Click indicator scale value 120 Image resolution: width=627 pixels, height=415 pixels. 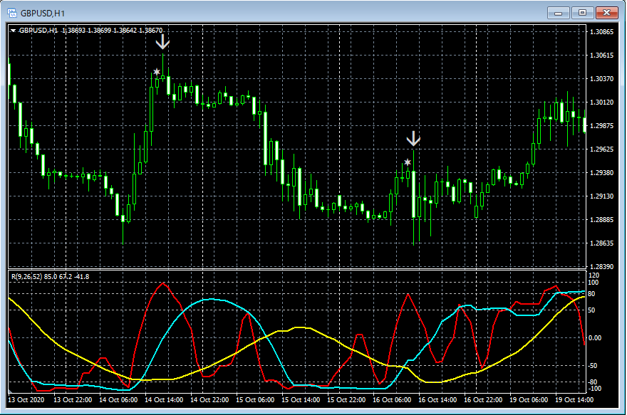coord(594,275)
